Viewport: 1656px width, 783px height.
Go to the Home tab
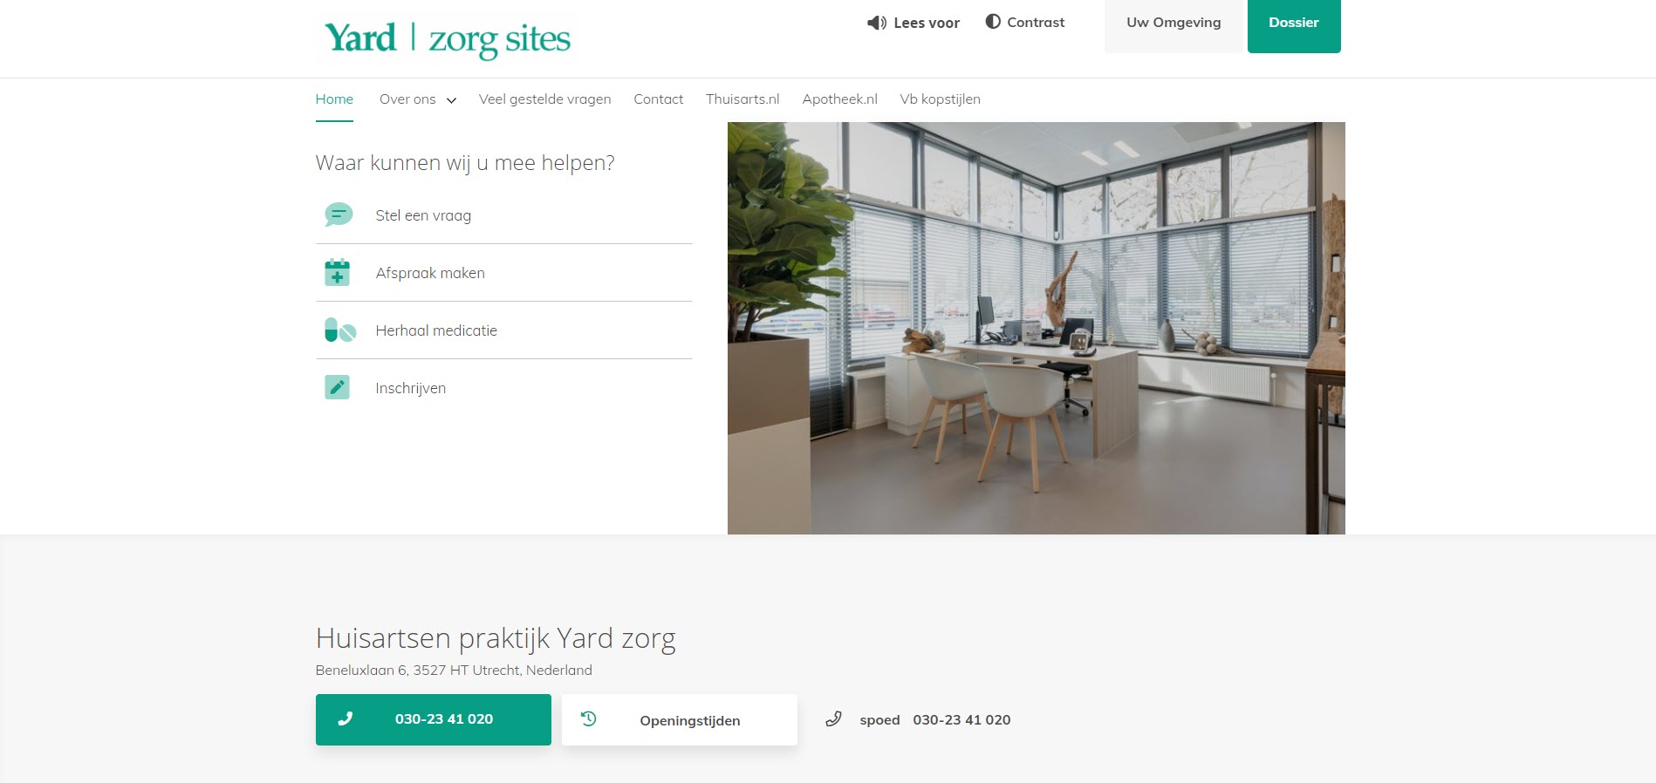334,99
